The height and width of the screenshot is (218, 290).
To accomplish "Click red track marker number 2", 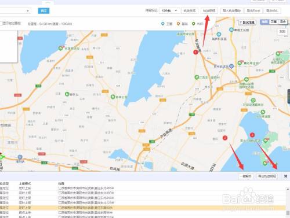I will (x=225, y=138).
